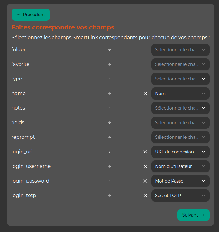
Task: Change the Mot de Passe mapping
Action: (180, 181)
